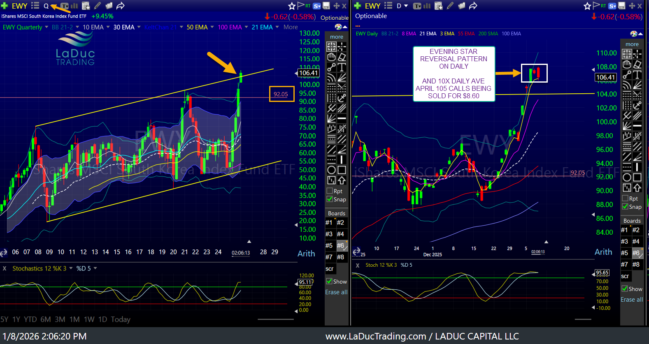649x344 pixels.
Task: Select the text tool in the right drawing palette
Action: (637, 74)
